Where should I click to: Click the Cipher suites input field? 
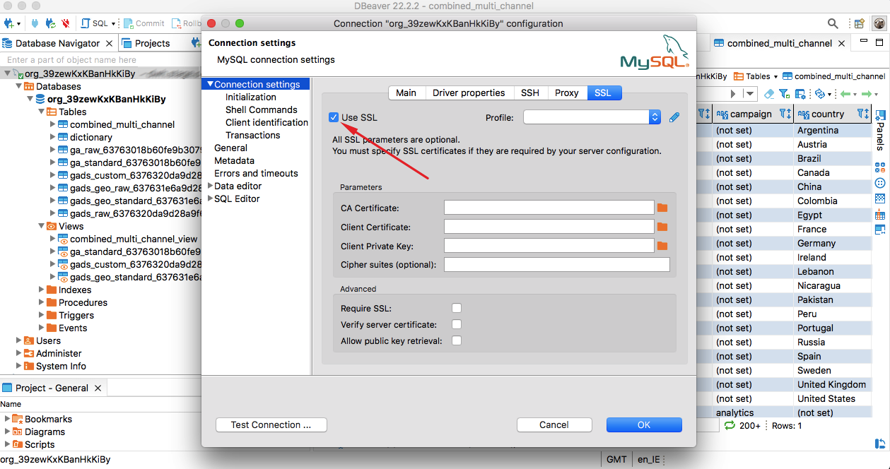[x=556, y=265]
